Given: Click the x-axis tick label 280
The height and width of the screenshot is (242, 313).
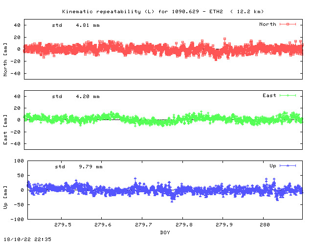Looking at the screenshot, I should [265, 224].
